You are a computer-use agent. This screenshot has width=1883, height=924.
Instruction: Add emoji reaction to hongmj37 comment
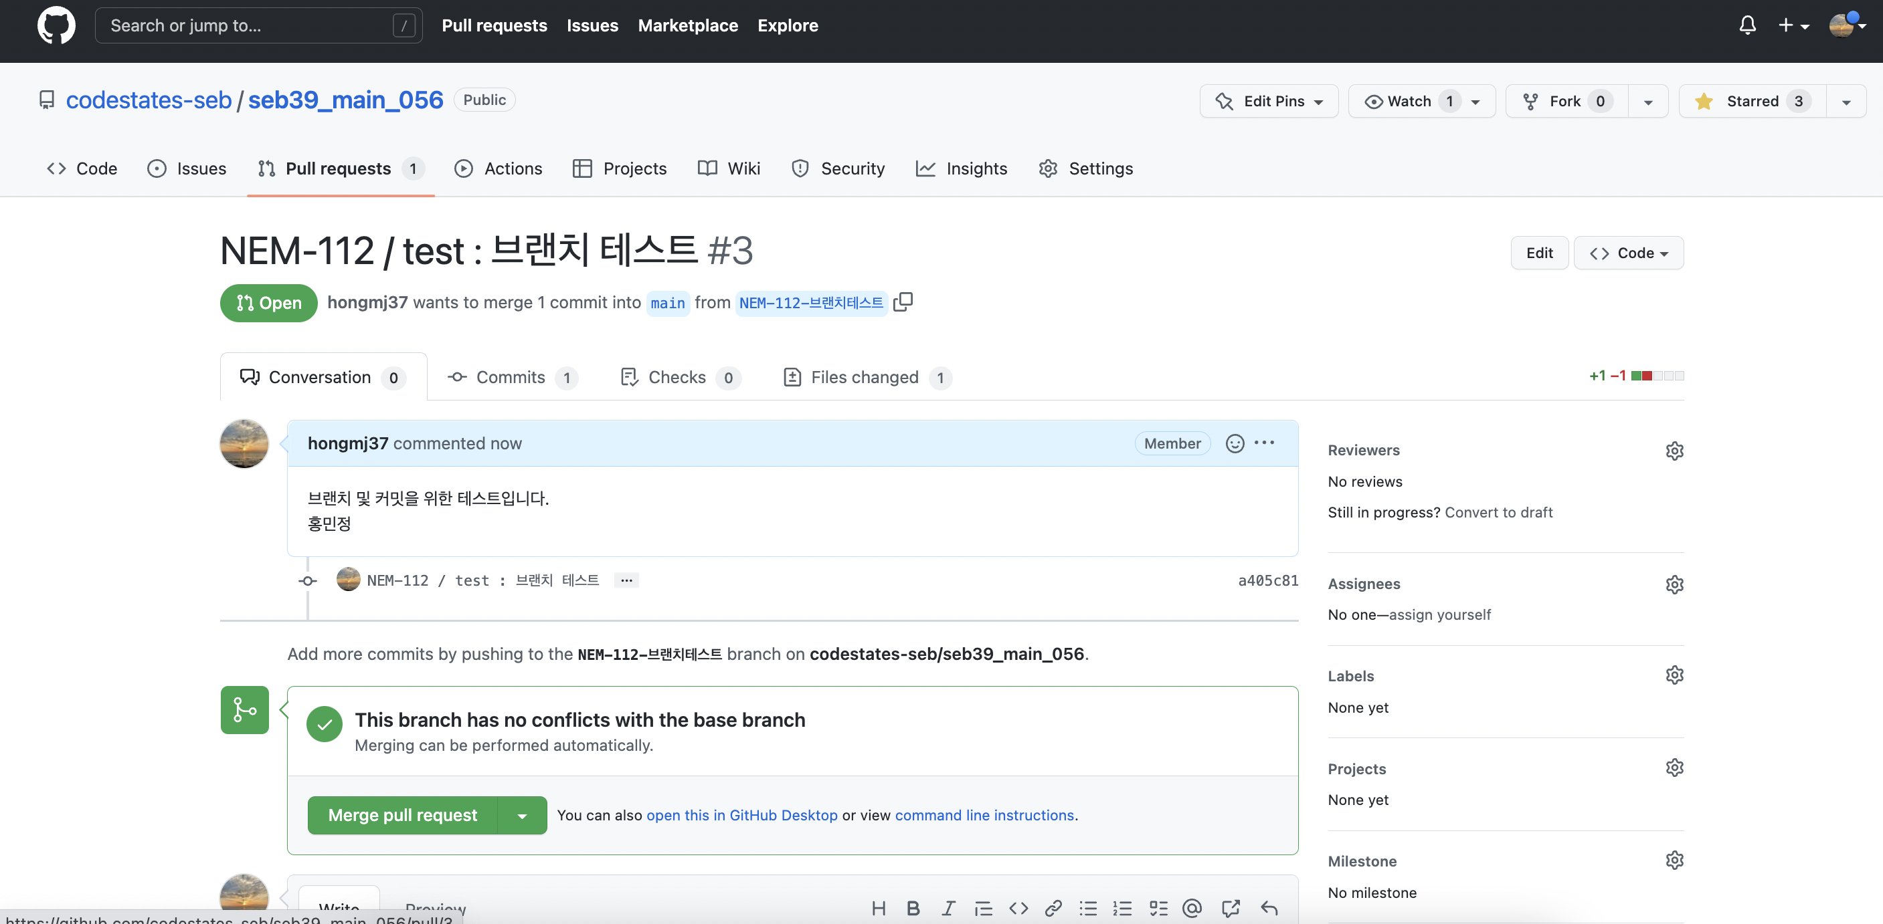pyautogui.click(x=1235, y=443)
